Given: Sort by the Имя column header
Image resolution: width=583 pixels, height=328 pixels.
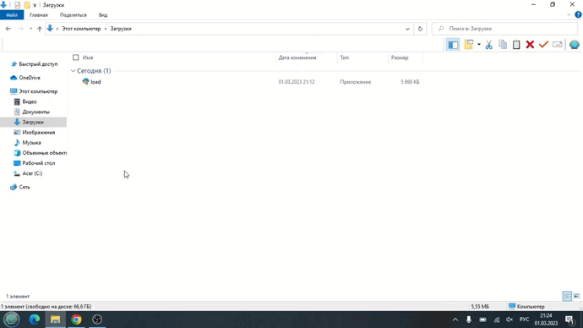Looking at the screenshot, I should [88, 57].
